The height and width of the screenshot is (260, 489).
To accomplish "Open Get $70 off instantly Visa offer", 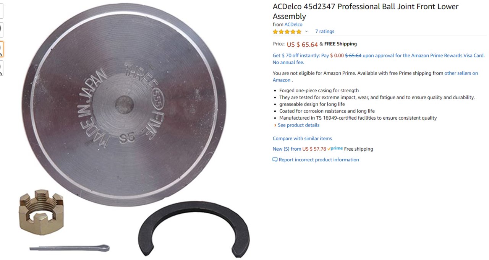I will pos(379,59).
